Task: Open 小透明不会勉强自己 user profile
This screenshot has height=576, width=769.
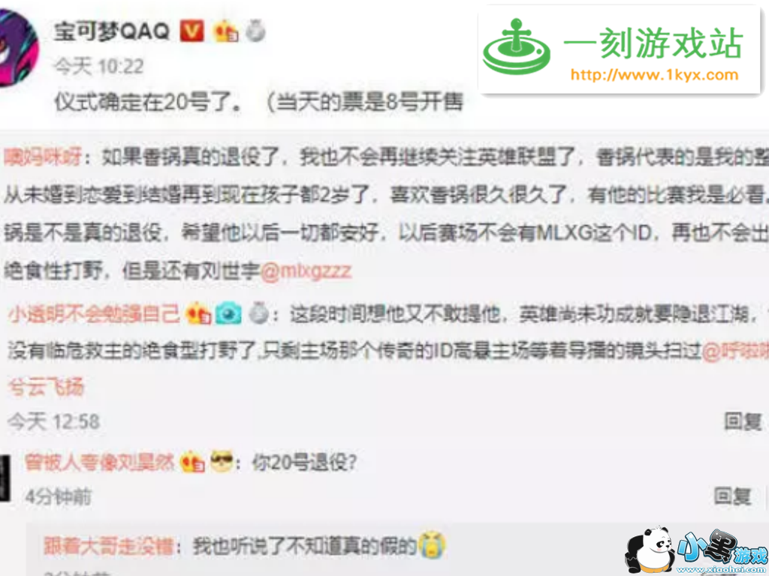Action: [94, 314]
